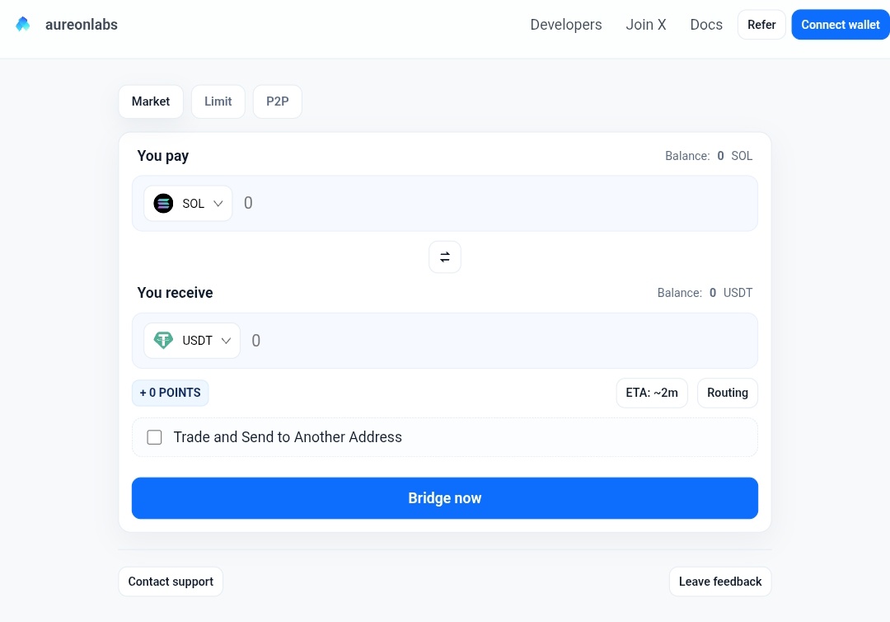Click the USDT balance value
The height and width of the screenshot is (622, 890).
pyautogui.click(x=712, y=293)
